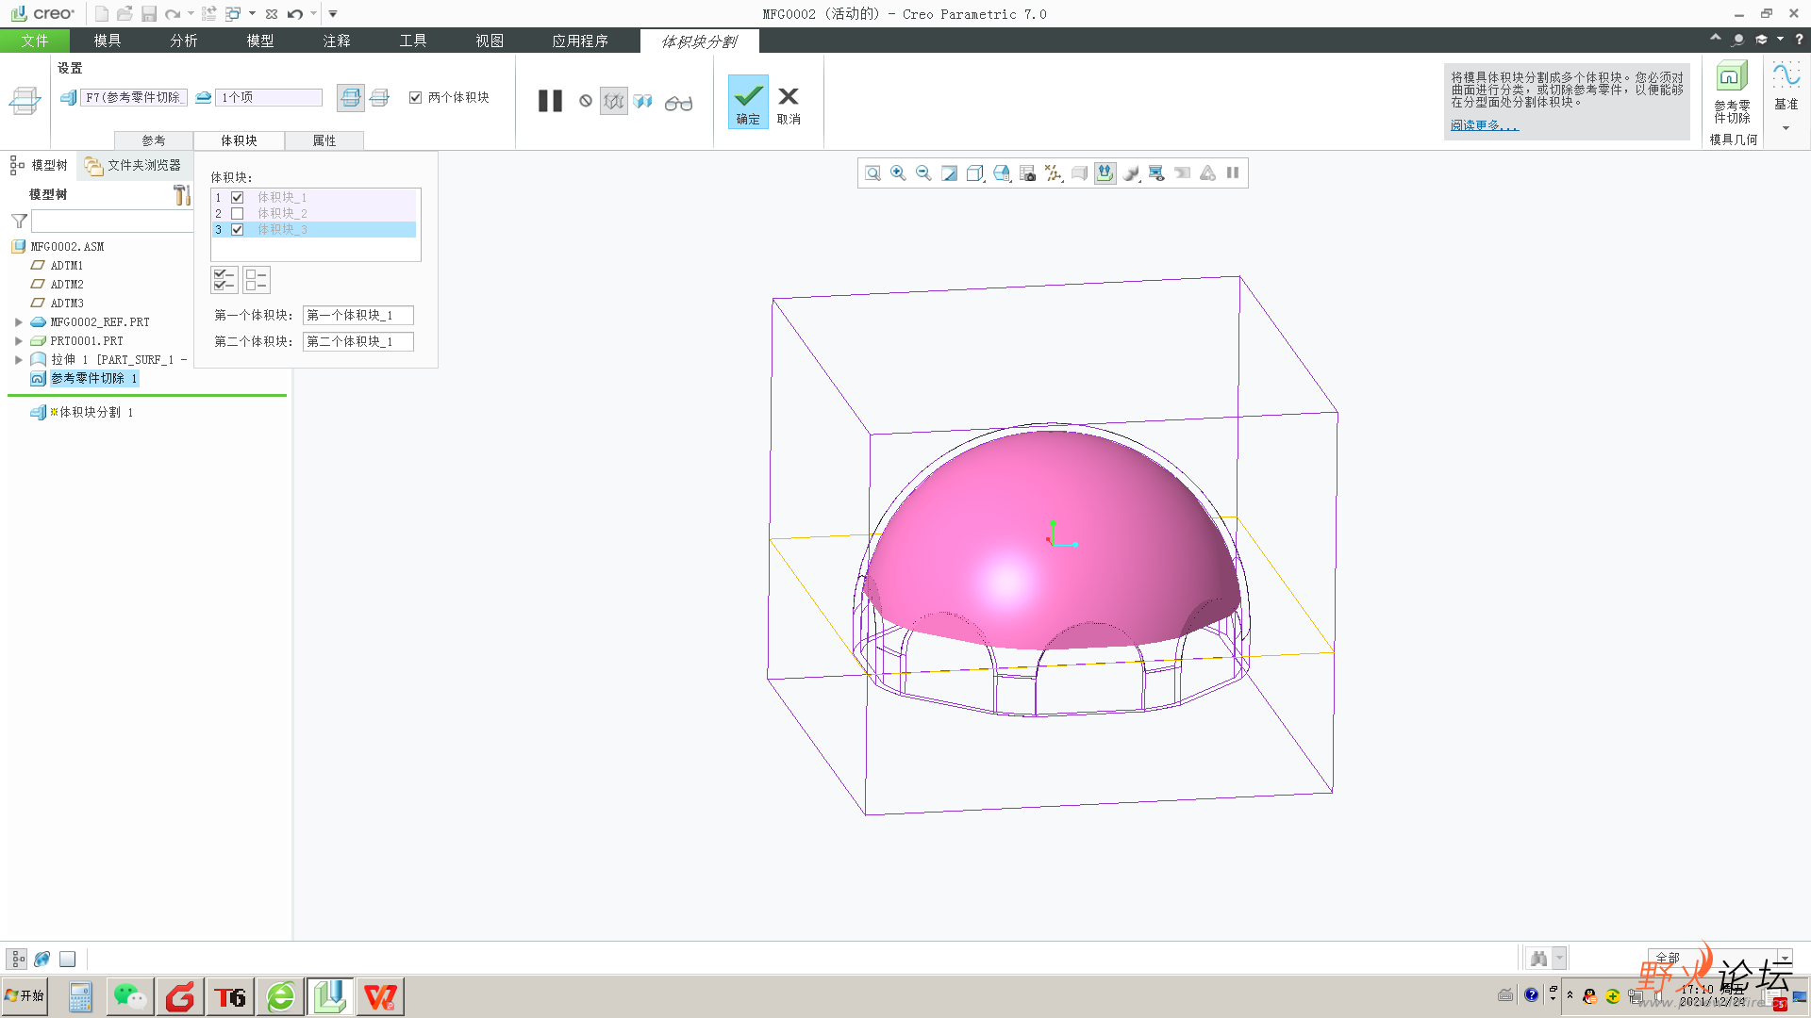This screenshot has width=1811, height=1018.
Task: Click the Undo arrow icon
Action: (x=295, y=14)
